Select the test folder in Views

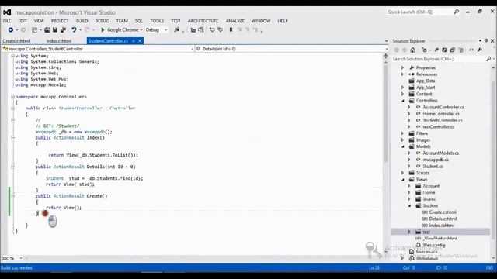tap(426, 232)
